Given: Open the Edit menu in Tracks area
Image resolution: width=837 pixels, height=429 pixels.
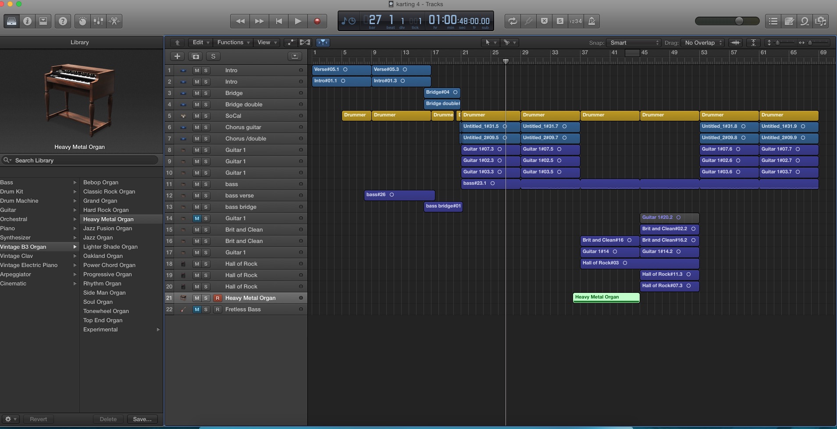Looking at the screenshot, I should 201,42.
